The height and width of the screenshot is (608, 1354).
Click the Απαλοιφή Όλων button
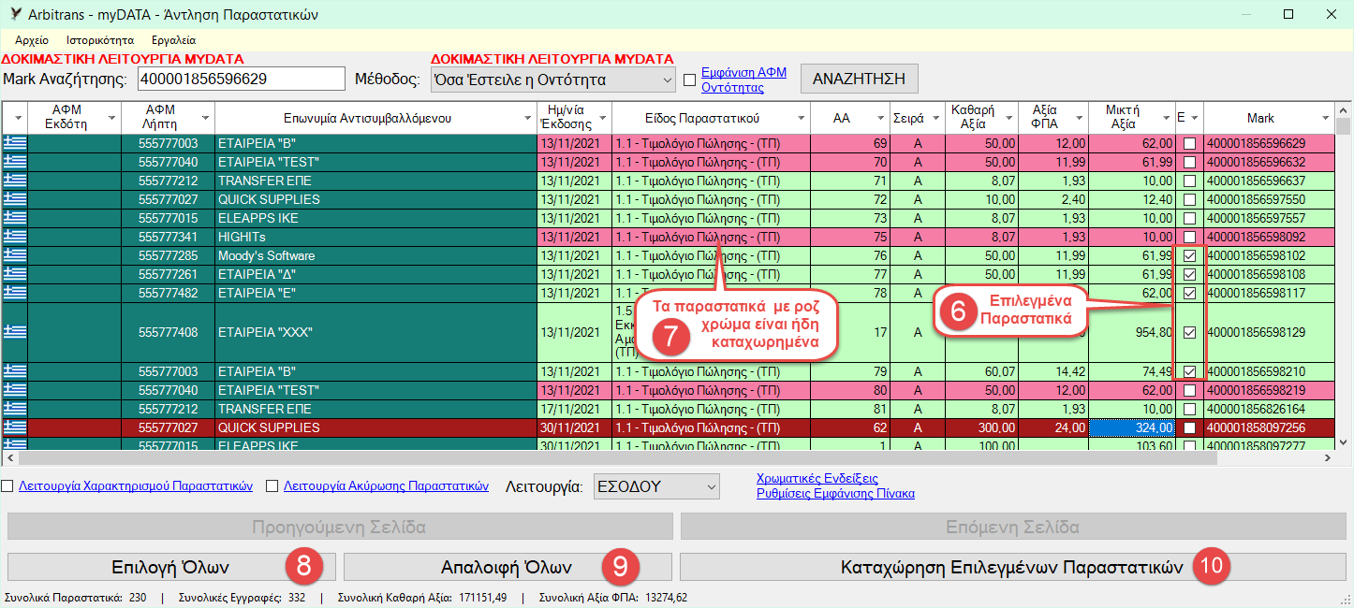coord(508,567)
